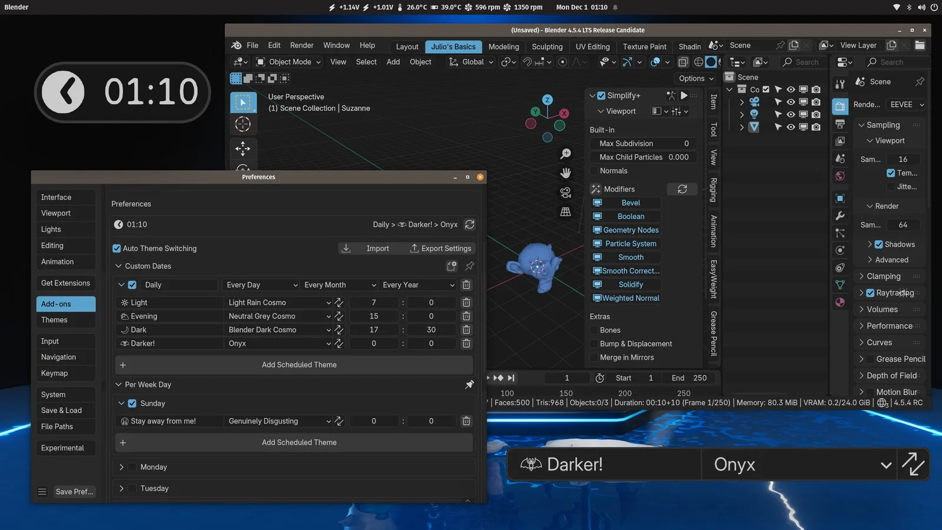Switch to the UV Editing workspace tab
The width and height of the screenshot is (942, 530).
[x=592, y=47]
